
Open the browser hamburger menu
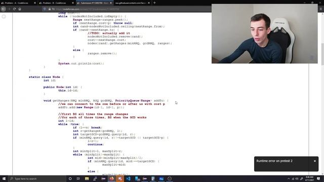click(320, 9)
